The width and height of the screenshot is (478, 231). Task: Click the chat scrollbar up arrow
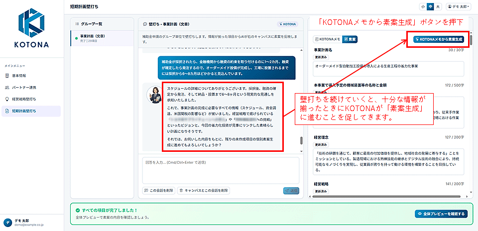click(x=301, y=50)
